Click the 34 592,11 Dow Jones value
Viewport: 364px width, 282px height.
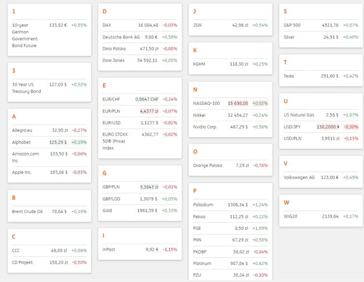point(147,60)
